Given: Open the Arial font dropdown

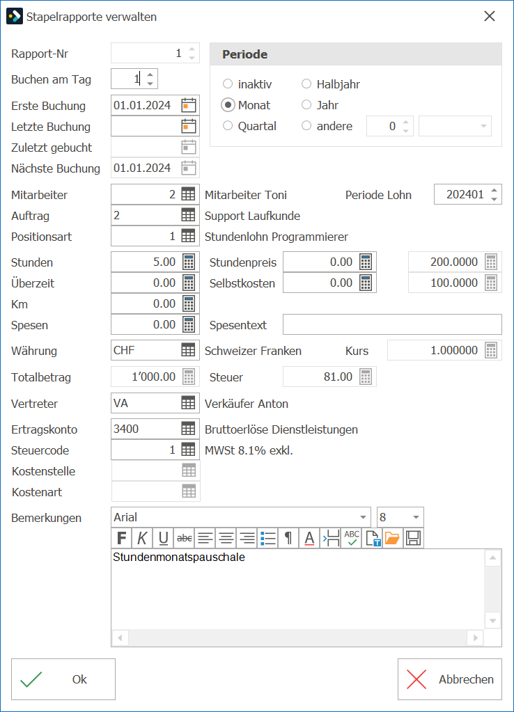Looking at the screenshot, I should coord(363,517).
